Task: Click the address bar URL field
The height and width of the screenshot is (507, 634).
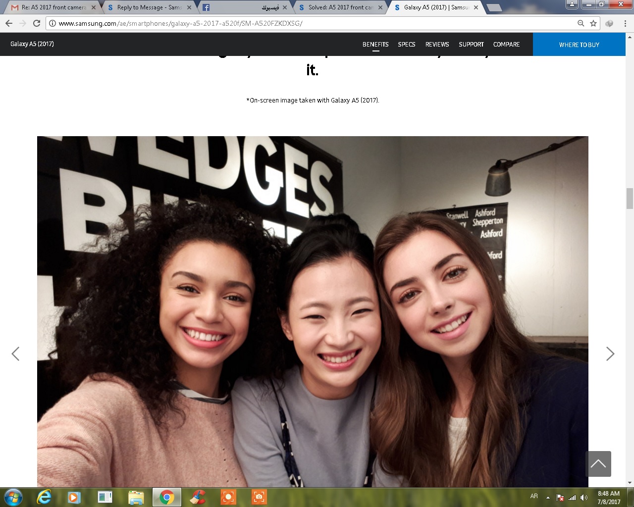Action: tap(297, 23)
